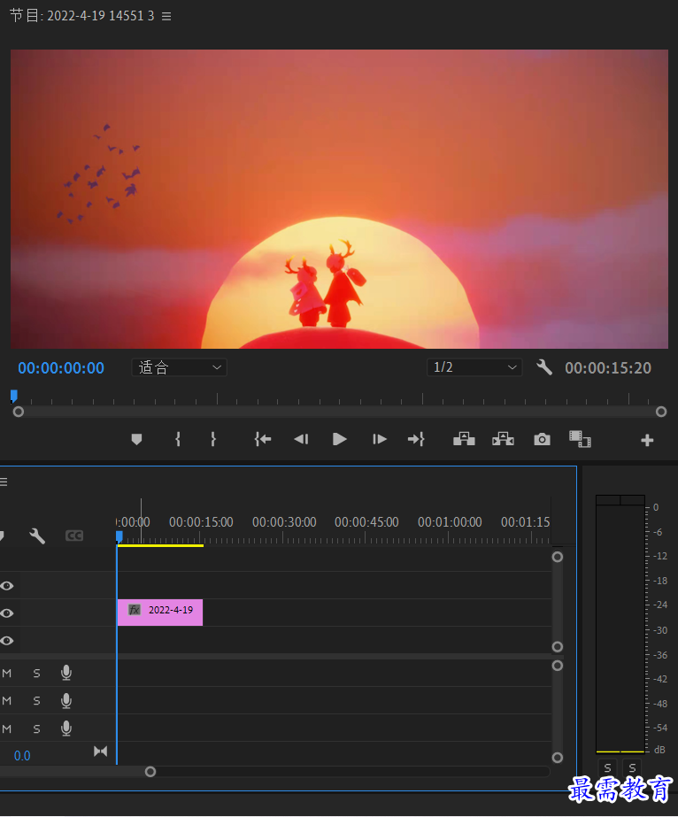Click the right handle of monitor zoom scrollbar
This screenshot has height=817, width=678.
pyautogui.click(x=661, y=412)
